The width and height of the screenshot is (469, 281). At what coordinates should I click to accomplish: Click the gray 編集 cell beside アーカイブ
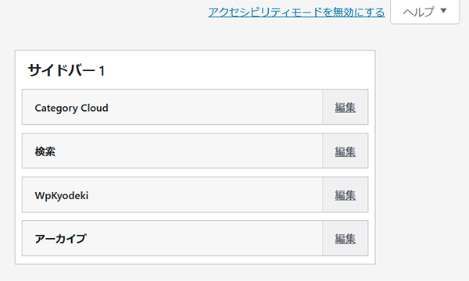(345, 238)
